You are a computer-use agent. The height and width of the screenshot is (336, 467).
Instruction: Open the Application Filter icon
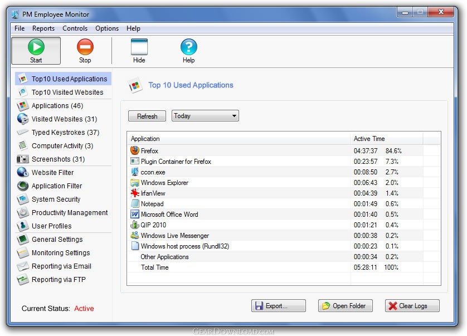(23, 186)
